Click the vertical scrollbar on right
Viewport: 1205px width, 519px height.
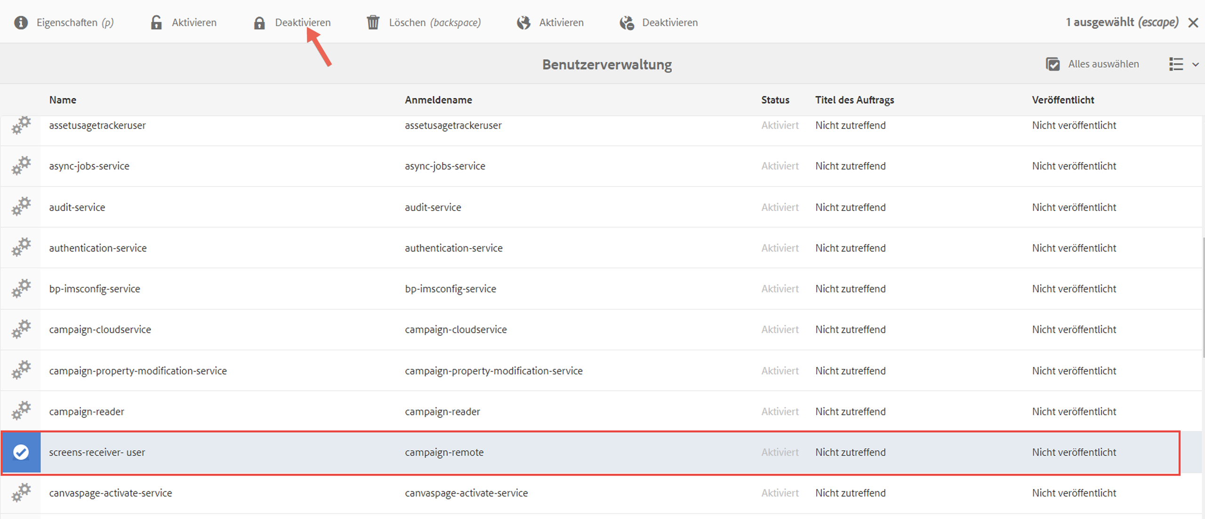click(1203, 297)
